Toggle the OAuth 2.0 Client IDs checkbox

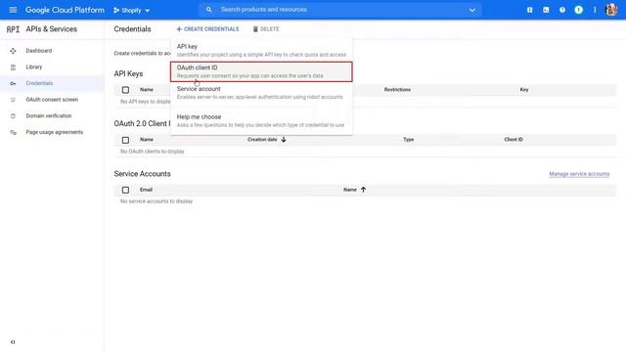125,140
